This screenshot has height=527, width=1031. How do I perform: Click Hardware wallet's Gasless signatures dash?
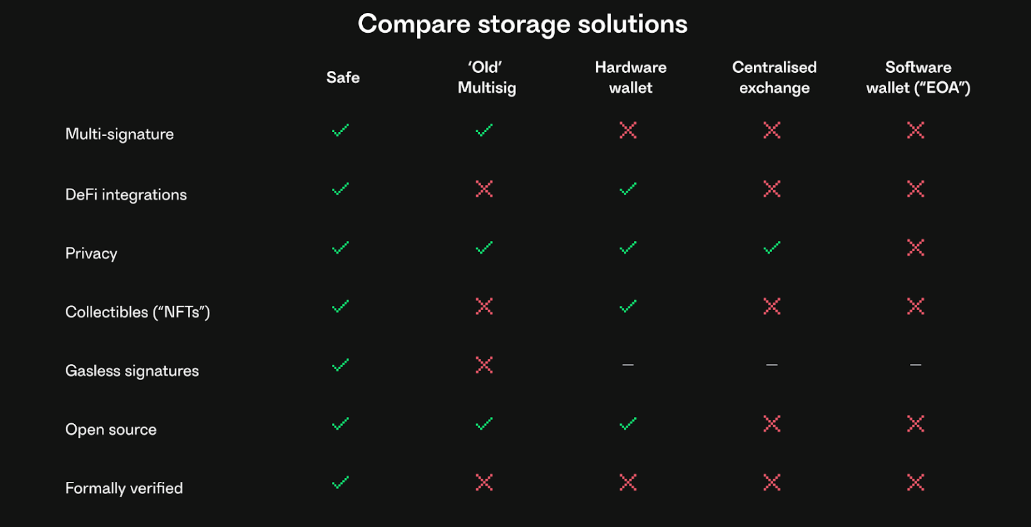[628, 365]
